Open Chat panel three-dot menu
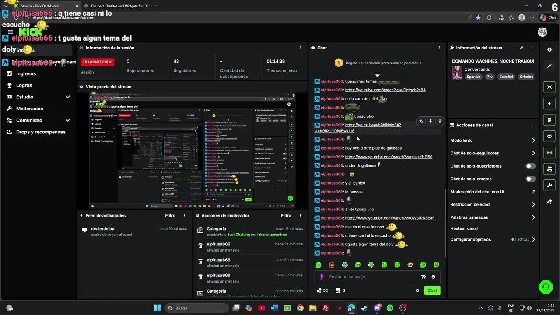Image resolution: width=560 pixels, height=315 pixels. [x=439, y=48]
